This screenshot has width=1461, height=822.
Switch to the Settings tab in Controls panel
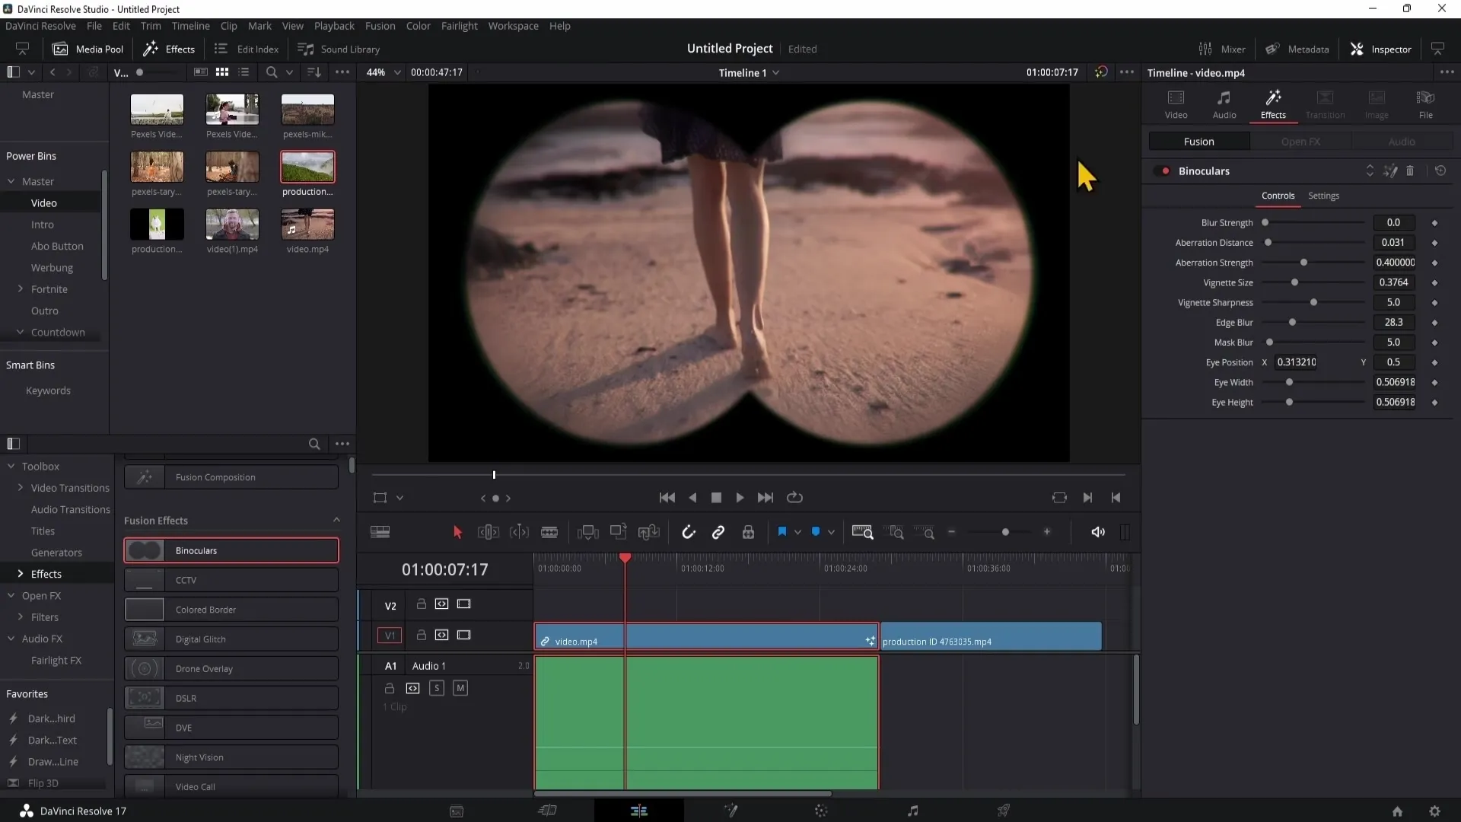point(1325,195)
